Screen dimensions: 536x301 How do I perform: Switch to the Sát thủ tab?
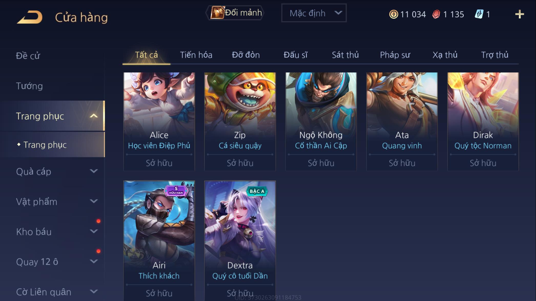(345, 55)
